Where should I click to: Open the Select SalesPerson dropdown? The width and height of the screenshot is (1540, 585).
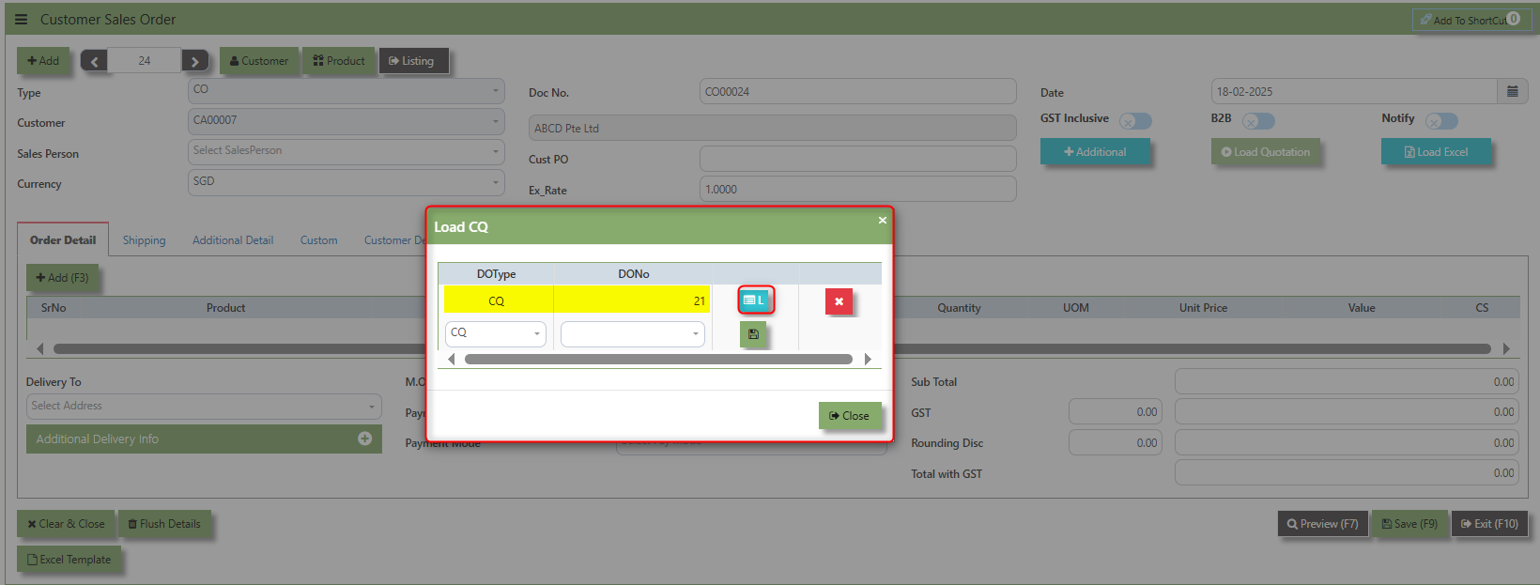346,151
